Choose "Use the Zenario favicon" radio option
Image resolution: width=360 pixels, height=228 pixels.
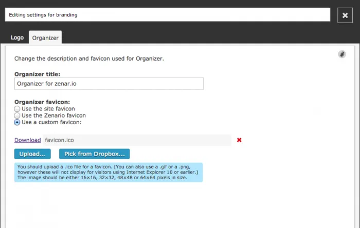pos(17,116)
